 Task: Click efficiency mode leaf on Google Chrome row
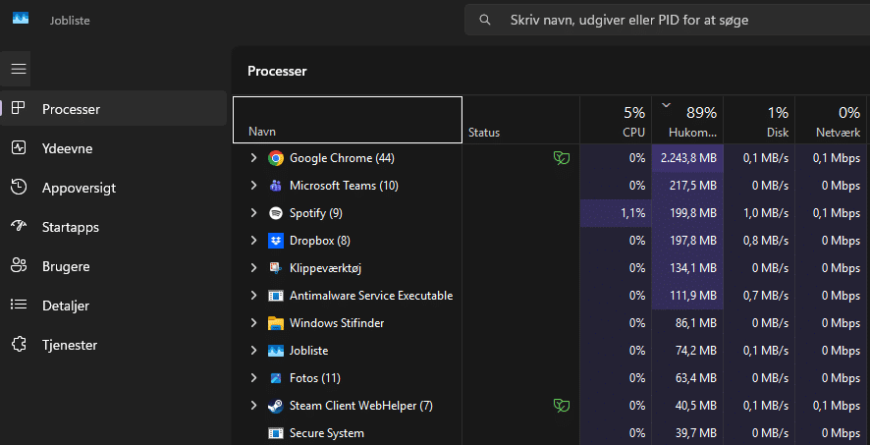click(562, 158)
